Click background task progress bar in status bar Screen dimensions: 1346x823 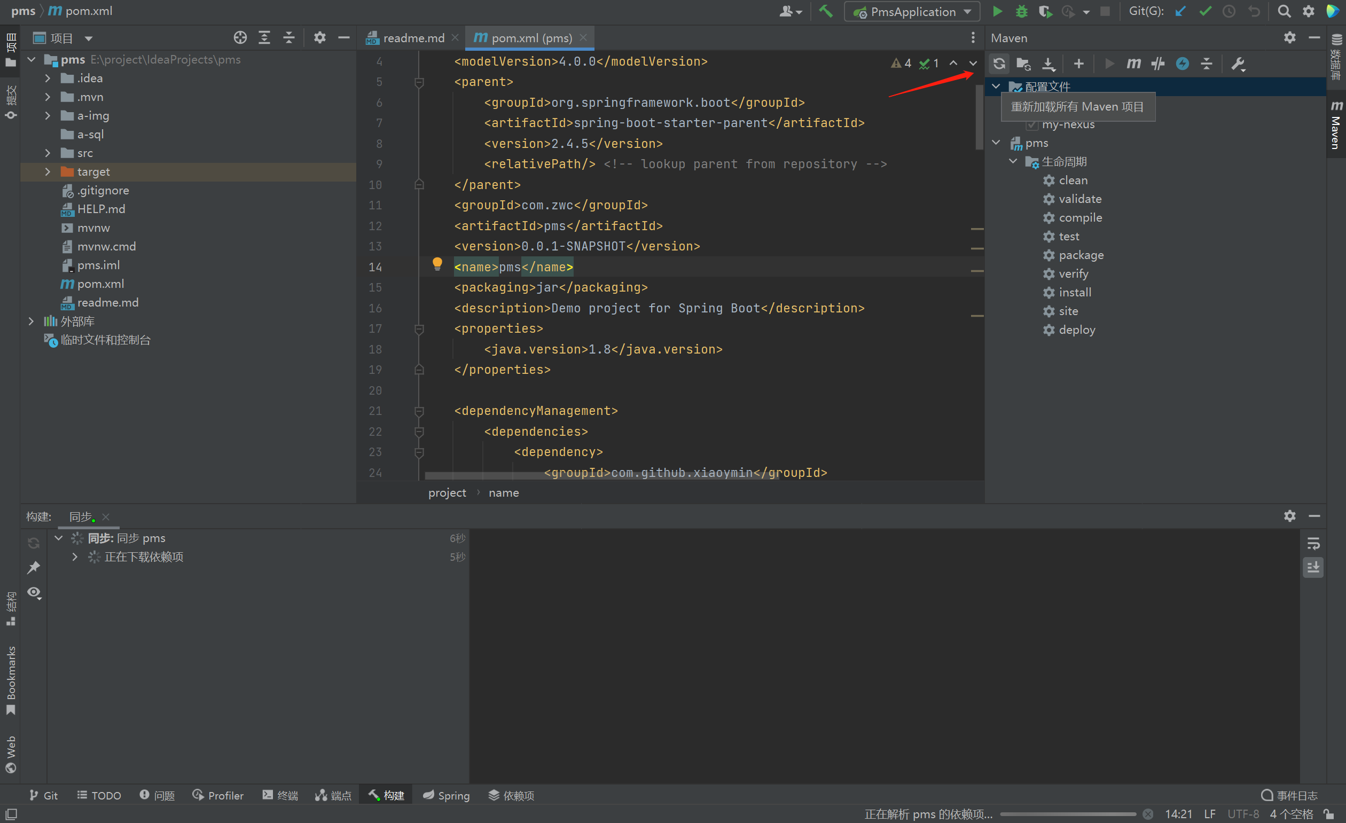(1068, 814)
